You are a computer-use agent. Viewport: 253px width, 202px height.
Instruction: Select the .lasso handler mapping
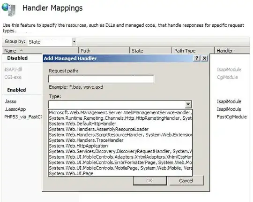(x=10, y=101)
